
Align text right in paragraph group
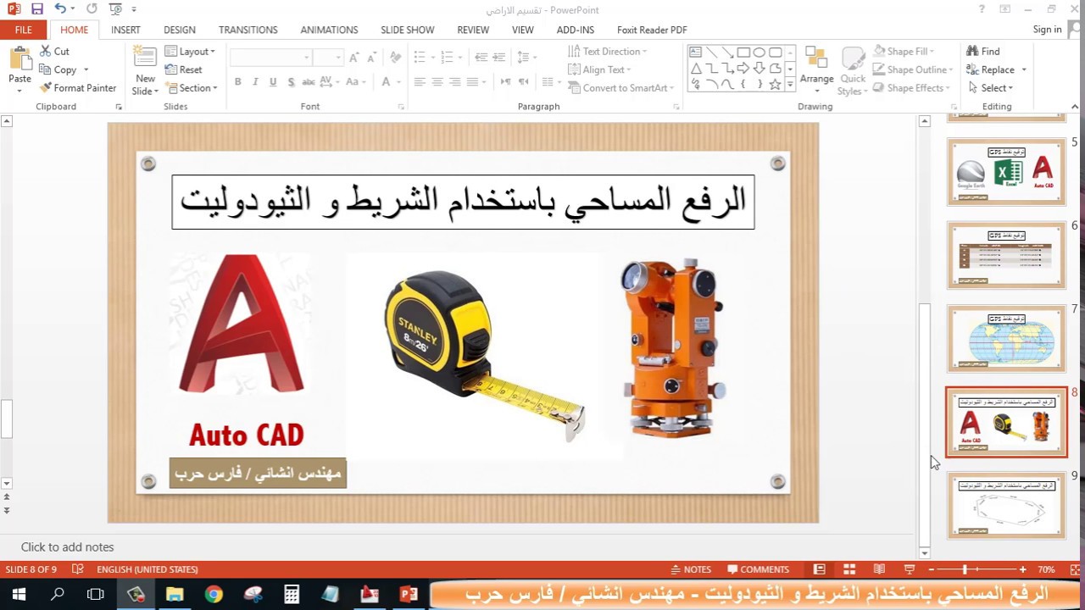(455, 82)
